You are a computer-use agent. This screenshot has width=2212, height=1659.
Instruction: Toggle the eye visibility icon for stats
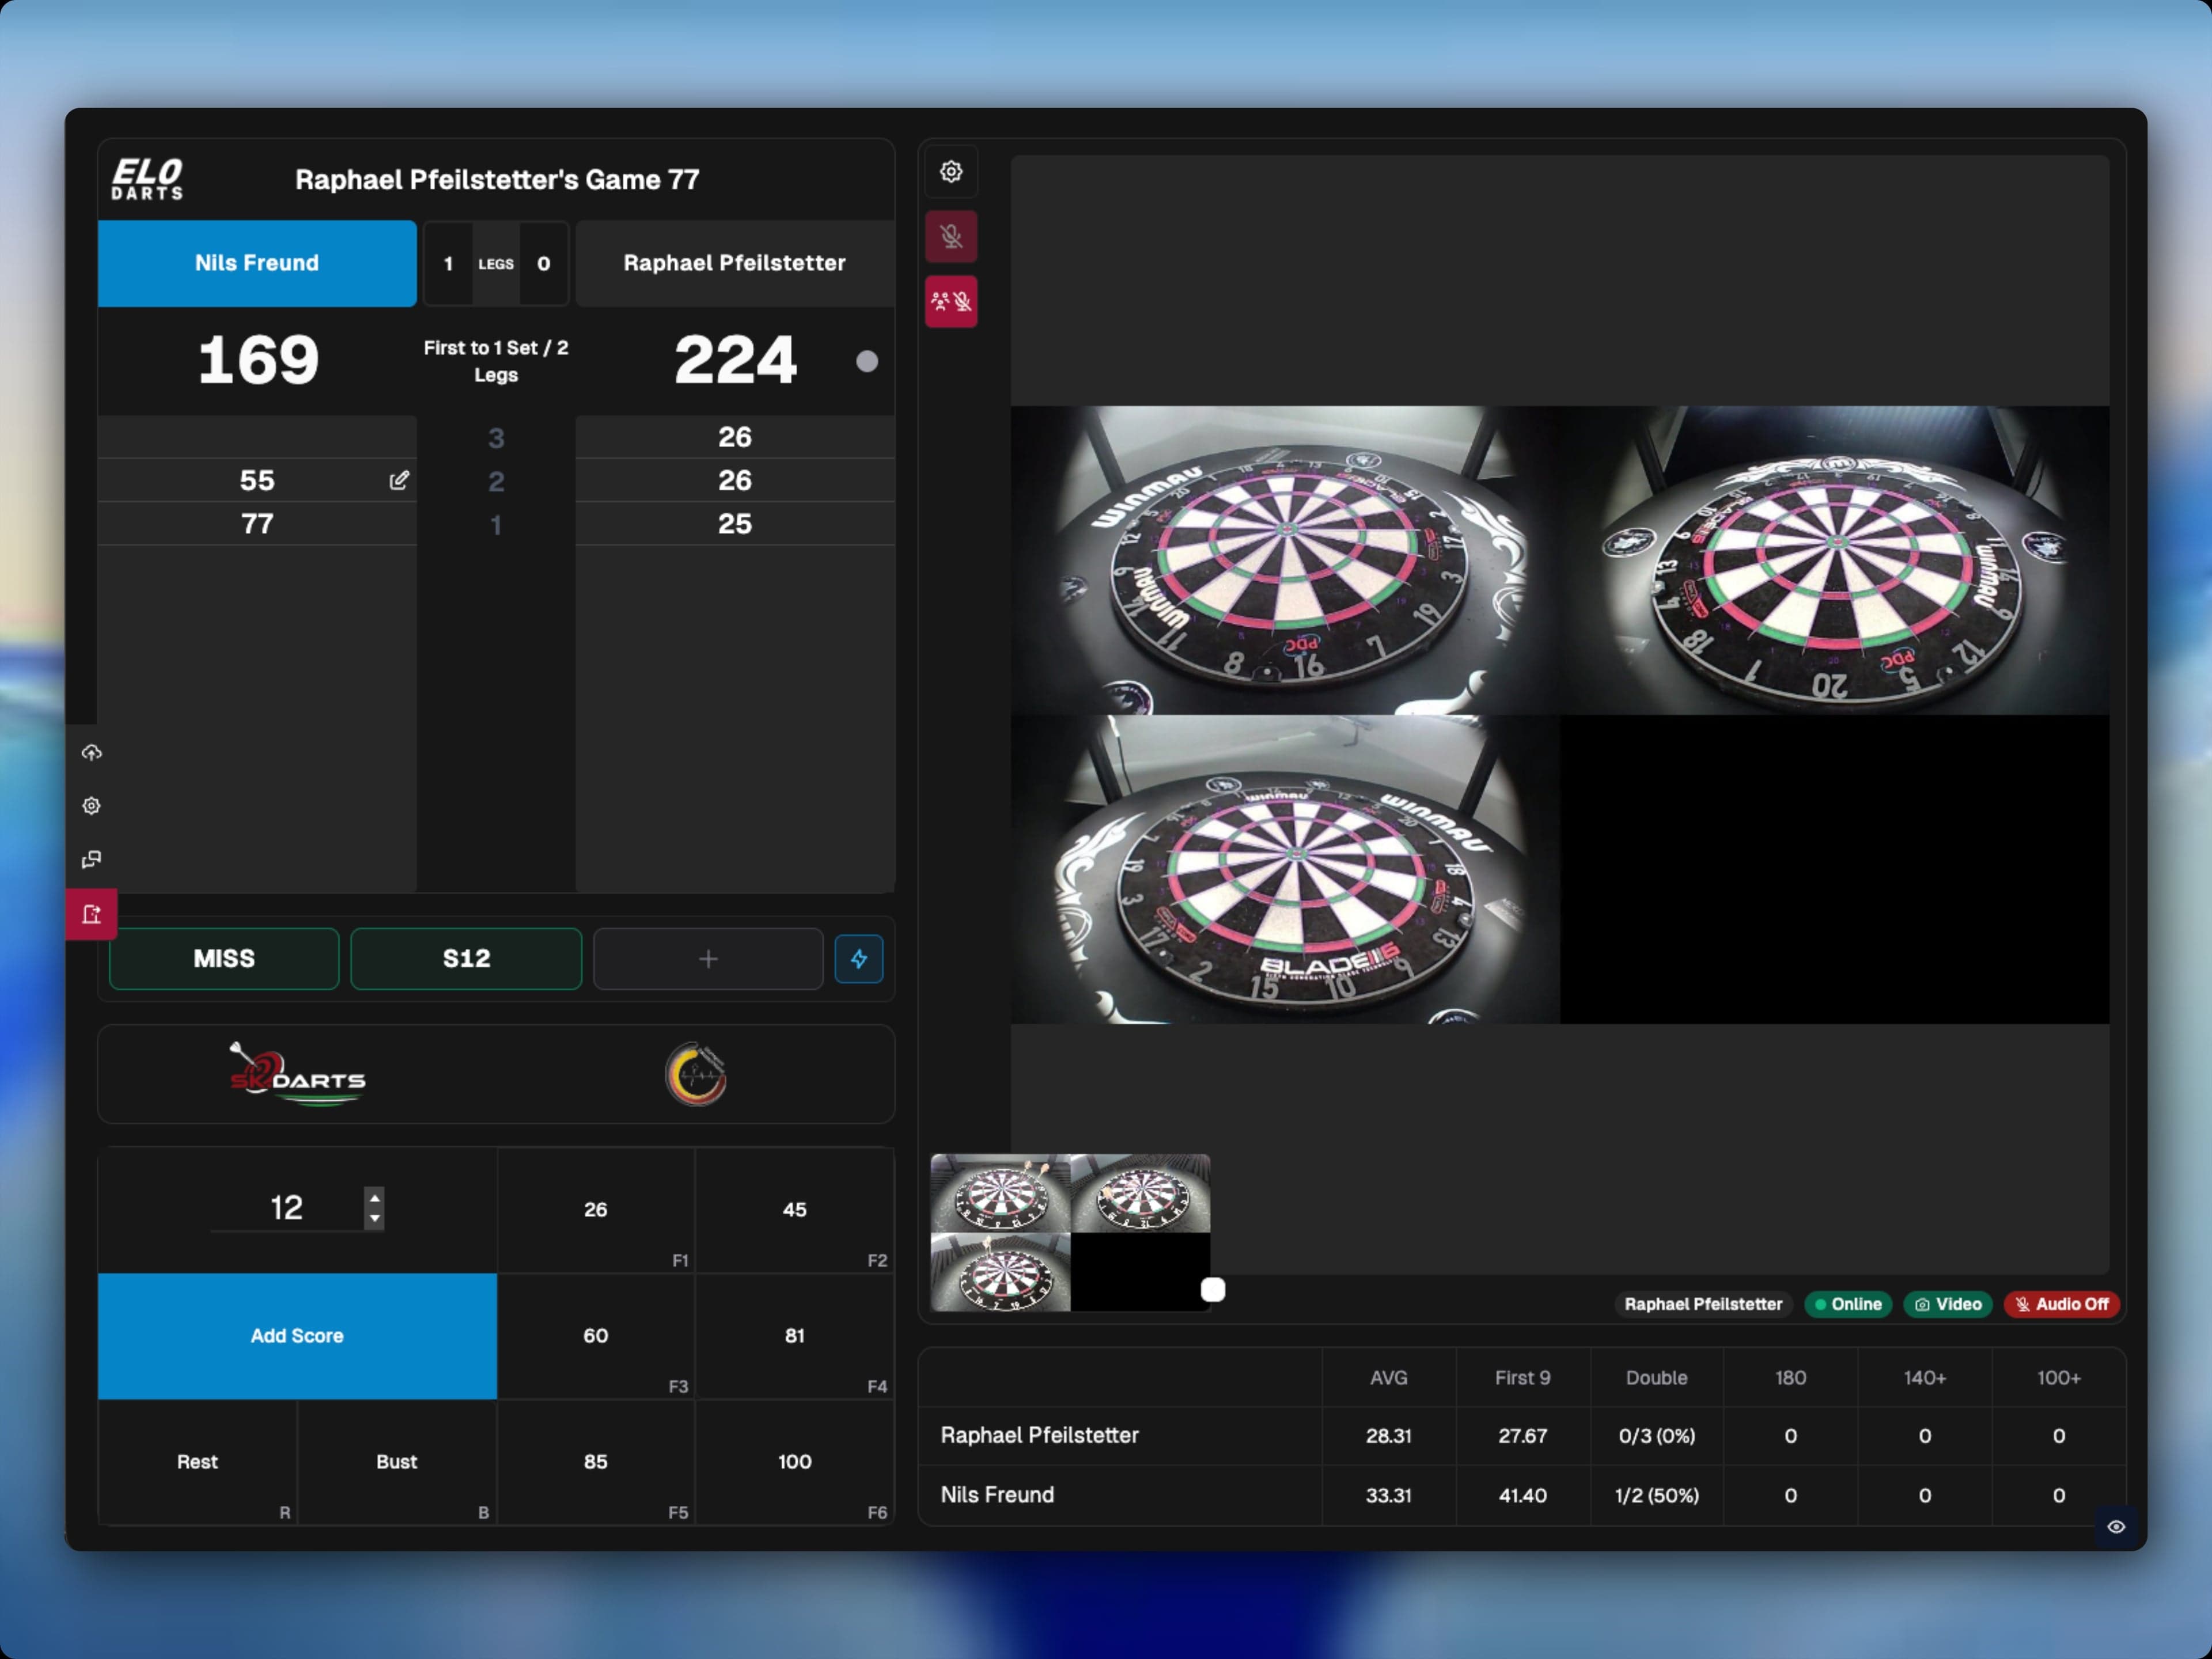(x=2116, y=1527)
